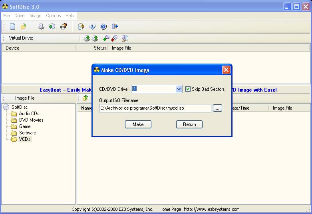This screenshot has width=312, height=214.
Task: Open the Help menu
Action: [70, 16]
